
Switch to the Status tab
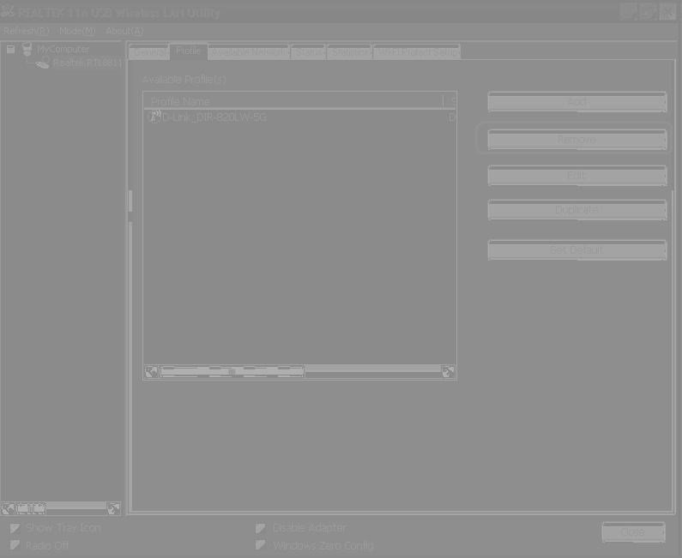(x=308, y=52)
